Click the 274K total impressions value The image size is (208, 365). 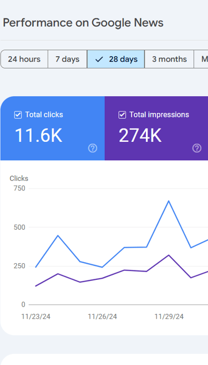(140, 136)
